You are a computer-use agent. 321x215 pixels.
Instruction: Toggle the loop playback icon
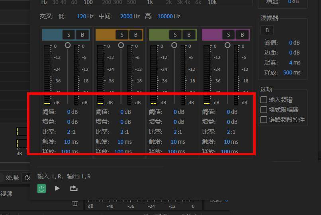pos(74,188)
